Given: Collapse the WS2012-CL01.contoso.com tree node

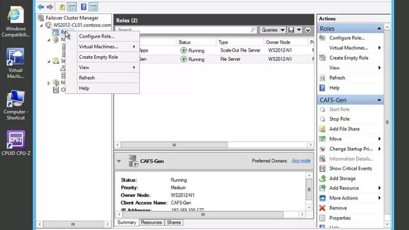Looking at the screenshot, I should [x=41, y=26].
